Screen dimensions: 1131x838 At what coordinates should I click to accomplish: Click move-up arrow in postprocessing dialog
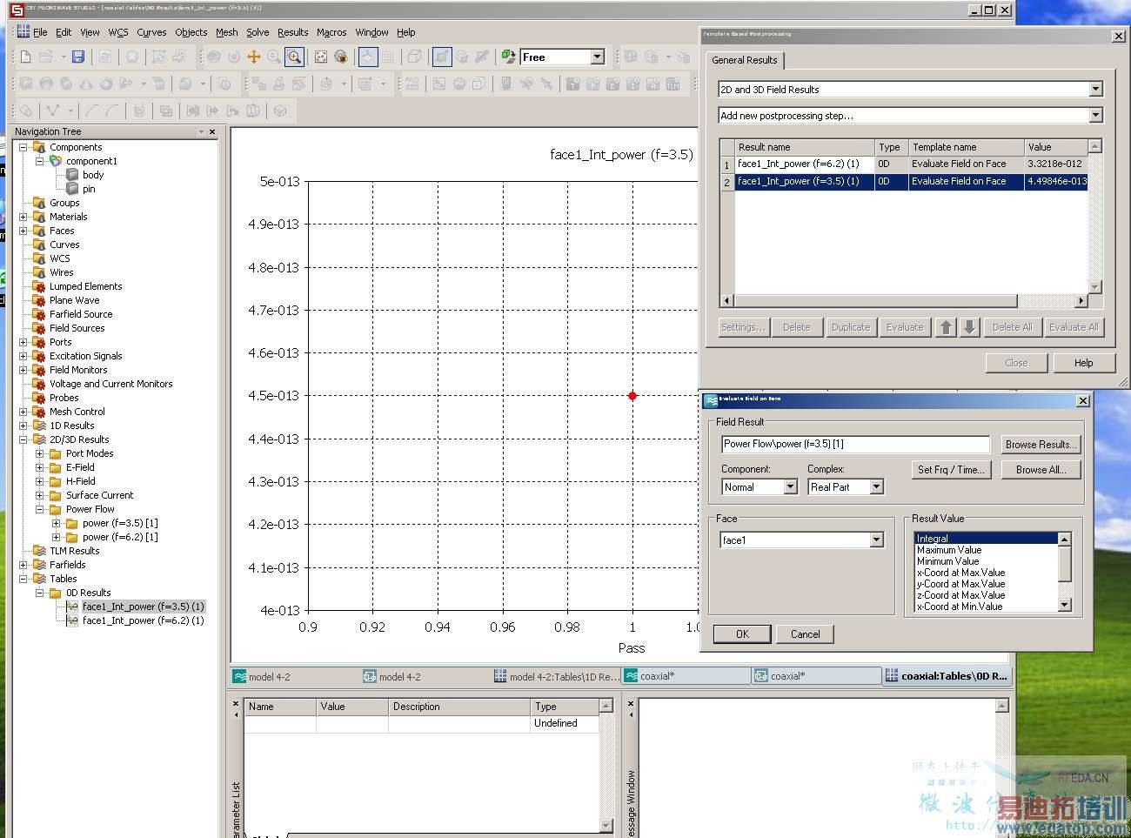tap(946, 327)
